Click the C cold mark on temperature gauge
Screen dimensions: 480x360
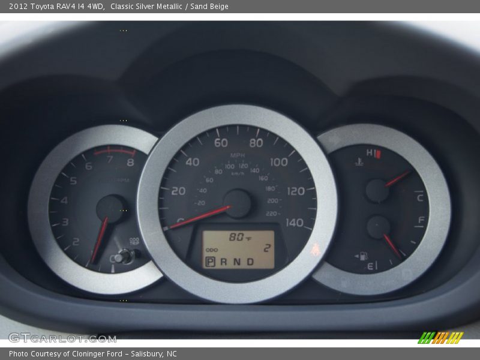click(x=420, y=198)
